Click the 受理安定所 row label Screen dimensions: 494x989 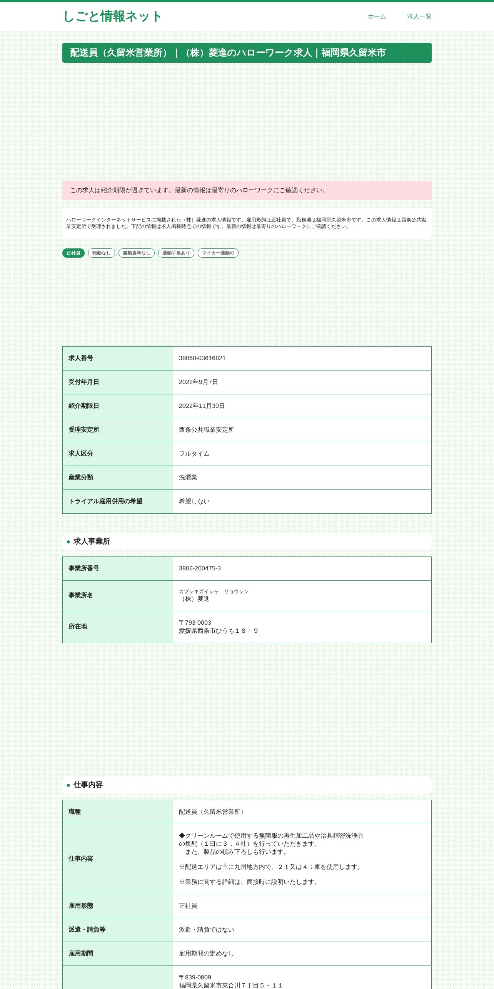tap(84, 430)
